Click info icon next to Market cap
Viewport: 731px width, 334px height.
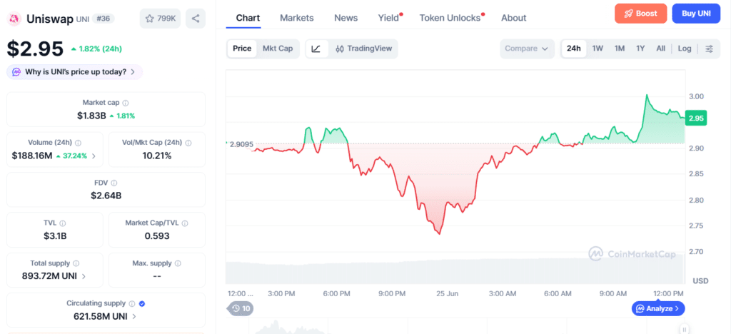click(126, 103)
